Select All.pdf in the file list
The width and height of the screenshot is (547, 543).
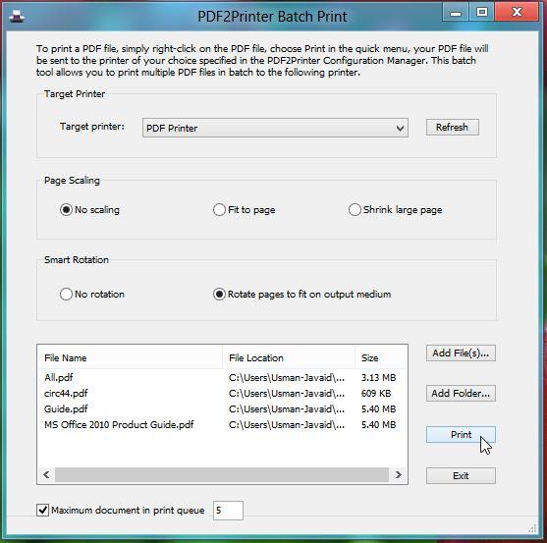click(59, 378)
